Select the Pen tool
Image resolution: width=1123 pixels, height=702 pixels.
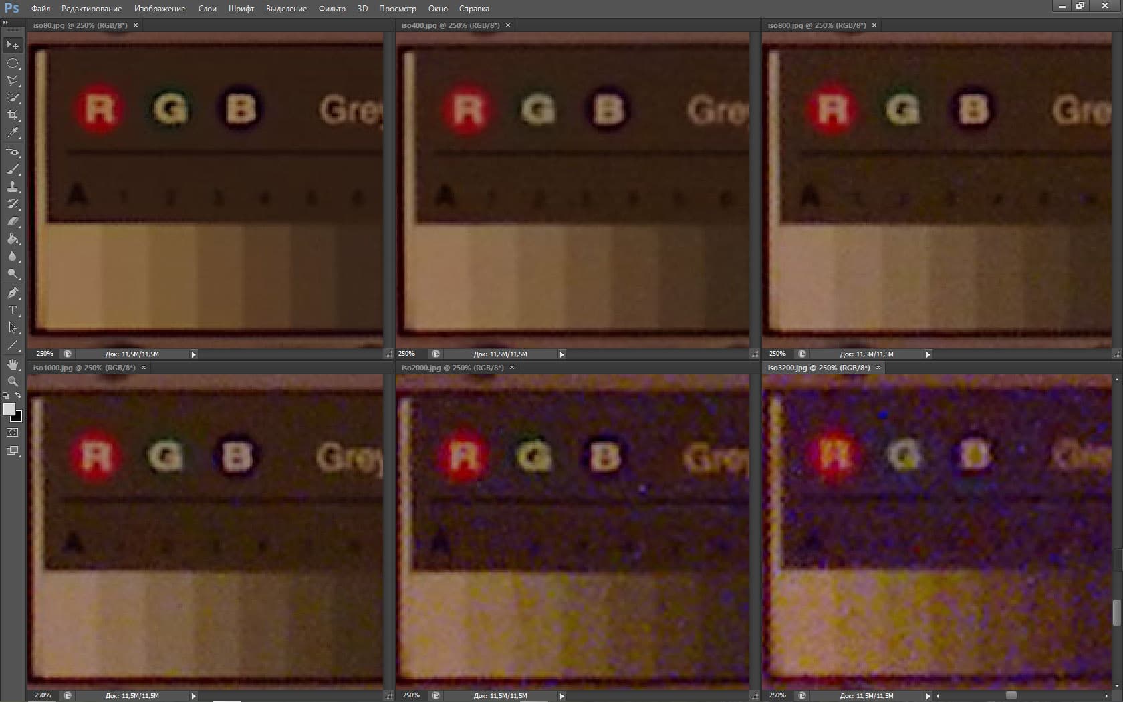point(13,293)
